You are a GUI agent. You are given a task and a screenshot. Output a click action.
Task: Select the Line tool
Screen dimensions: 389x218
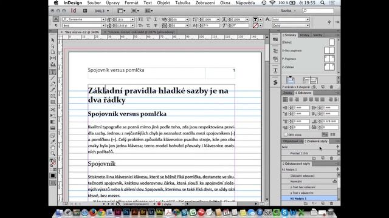pyautogui.click(x=53, y=78)
